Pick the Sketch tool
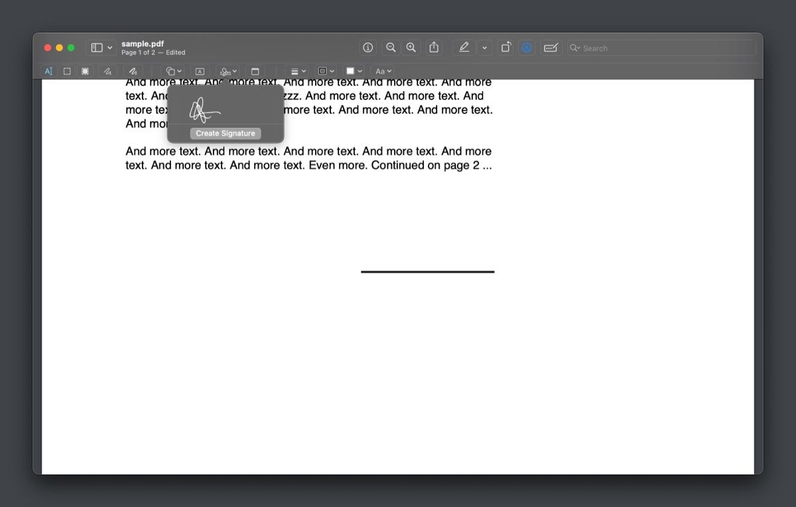Screen dimensions: 796x507 click(x=107, y=71)
